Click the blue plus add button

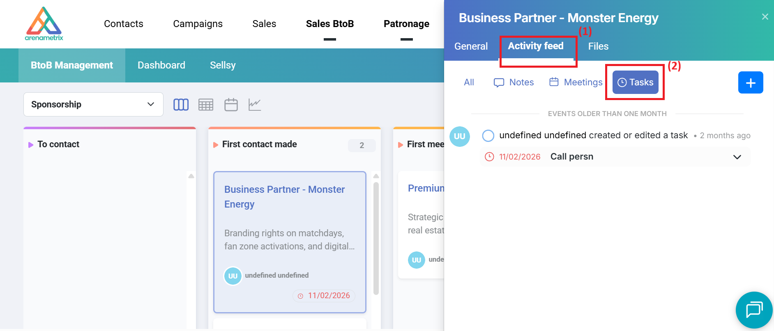750,82
